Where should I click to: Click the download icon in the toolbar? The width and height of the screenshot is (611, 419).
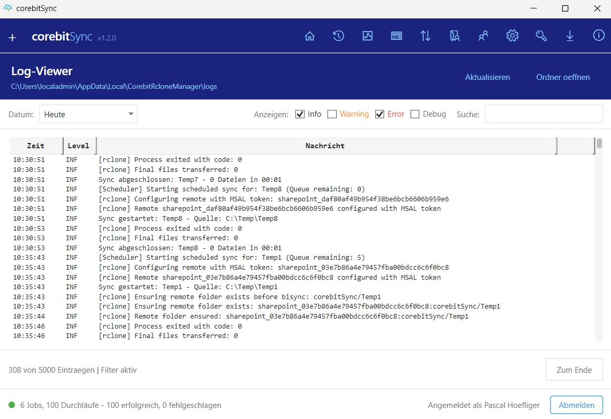coord(569,36)
